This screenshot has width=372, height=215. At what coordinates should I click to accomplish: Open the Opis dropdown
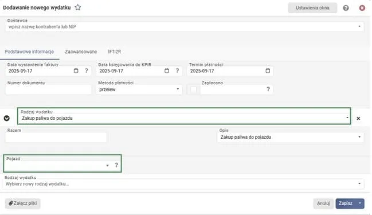pos(359,137)
